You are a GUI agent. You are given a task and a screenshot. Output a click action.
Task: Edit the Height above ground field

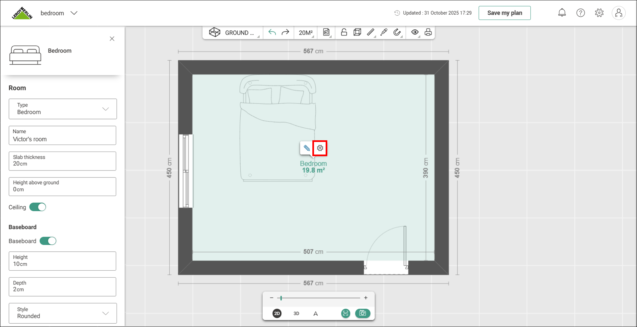pos(62,187)
